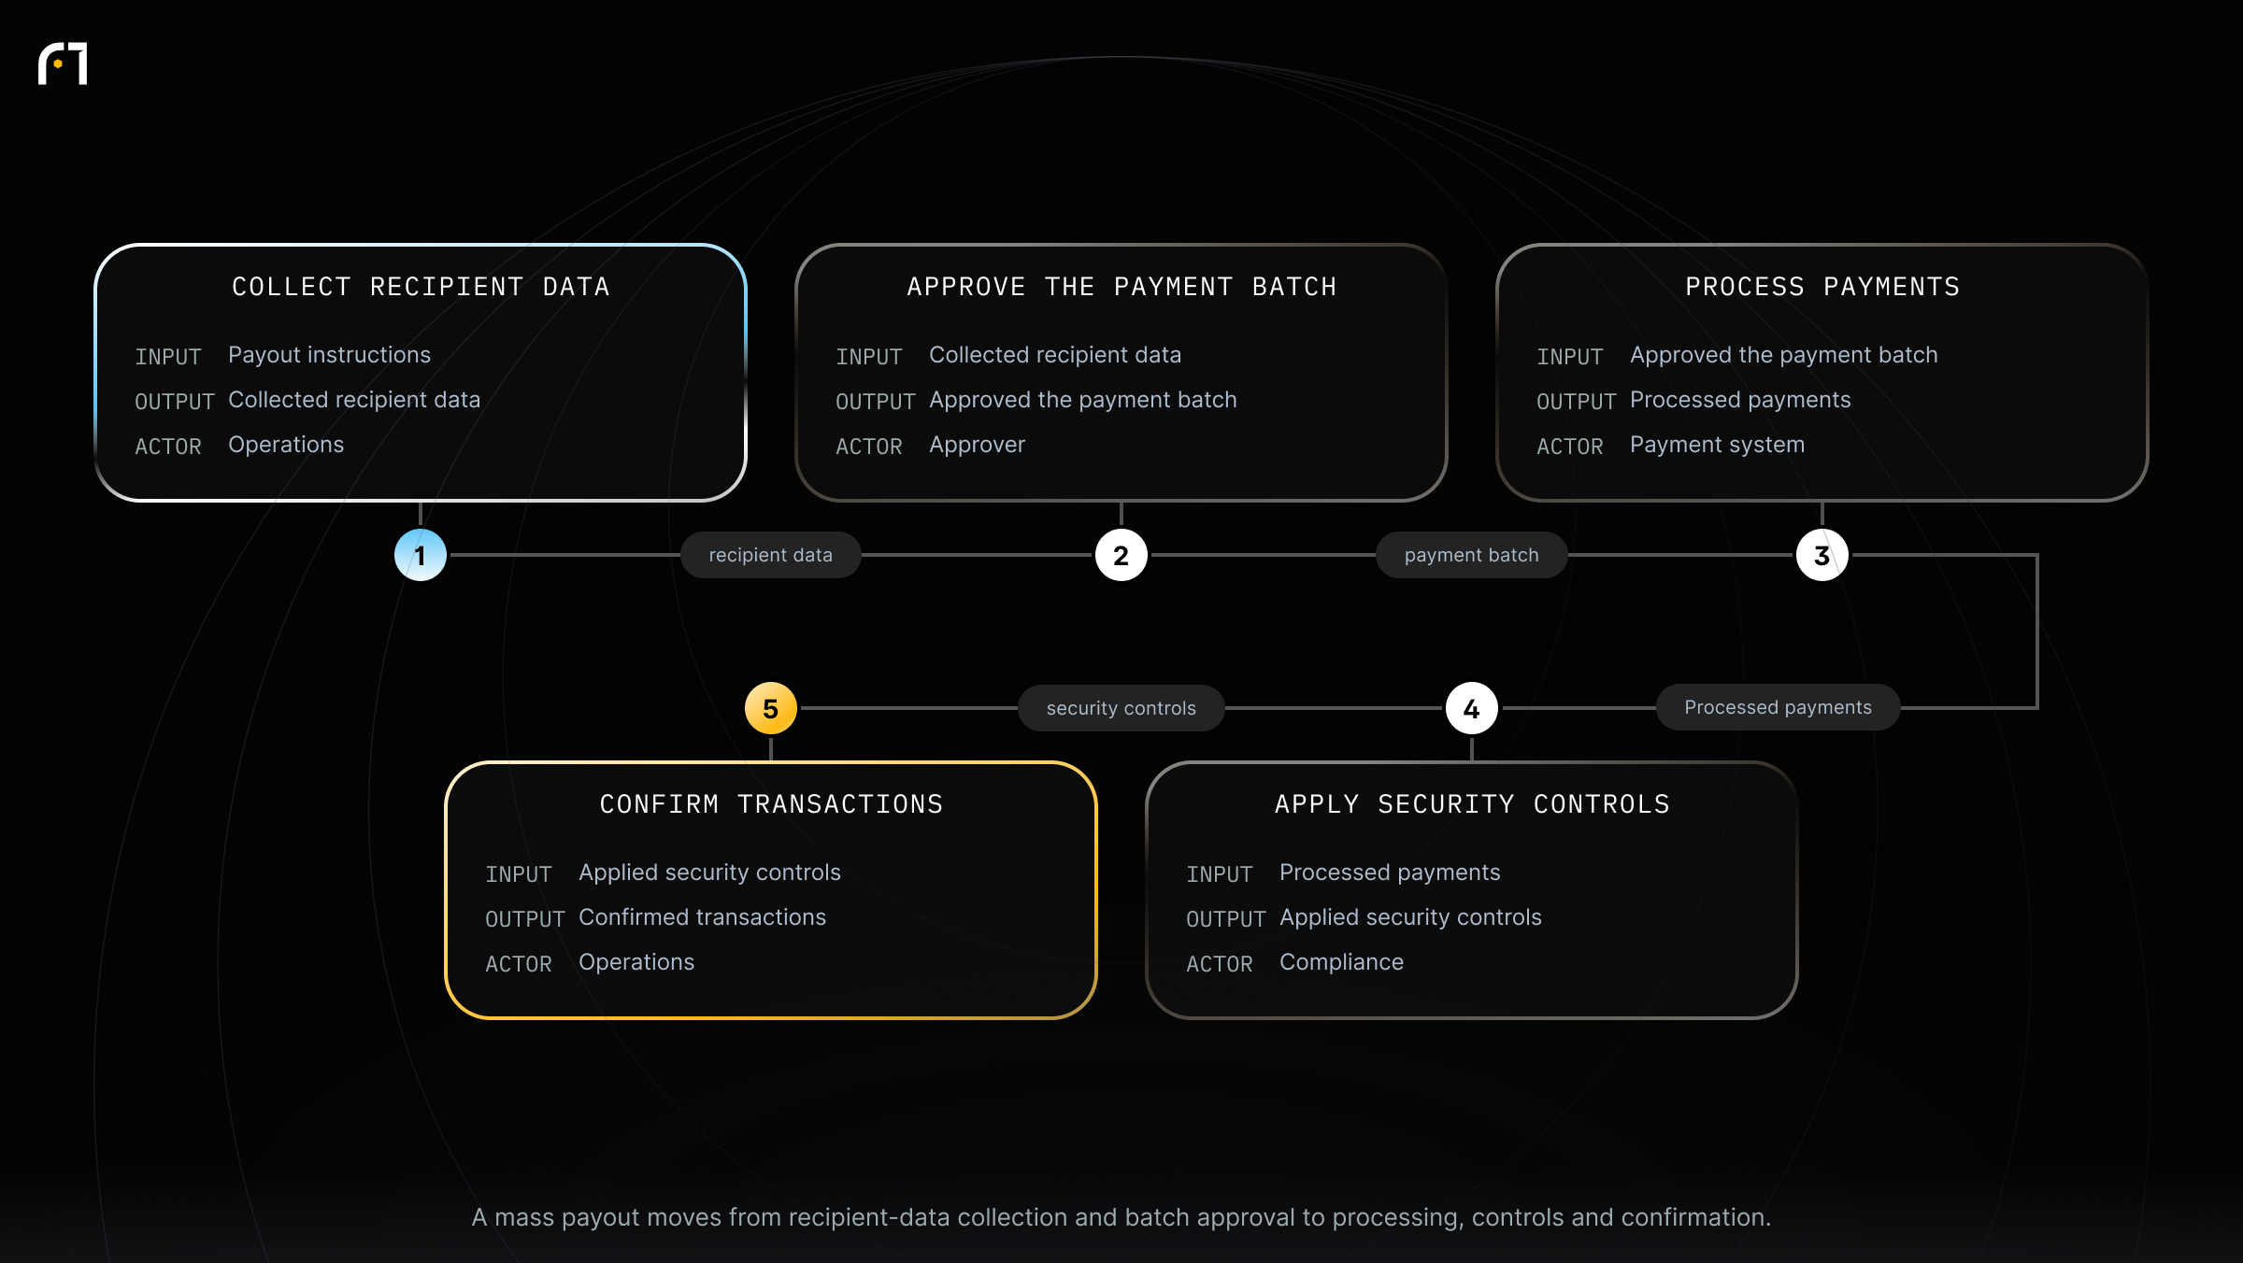Click 'Approved the payment batch' input in Process card
Image resolution: width=2243 pixels, height=1263 pixels.
pyautogui.click(x=1784, y=355)
